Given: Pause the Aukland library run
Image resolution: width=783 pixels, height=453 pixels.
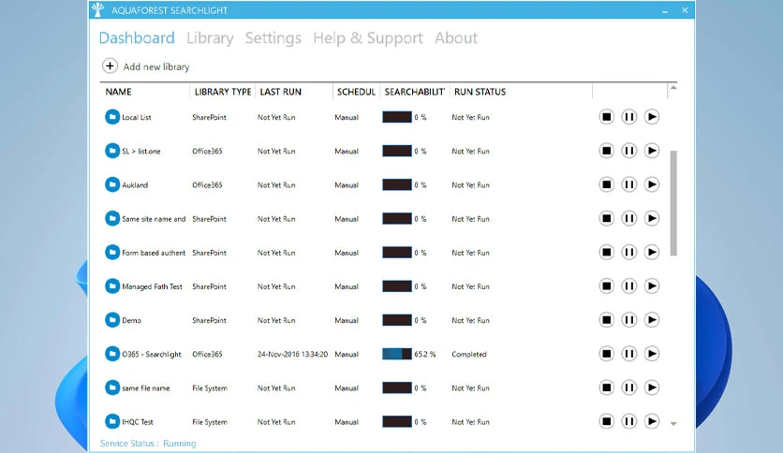Looking at the screenshot, I should [629, 184].
